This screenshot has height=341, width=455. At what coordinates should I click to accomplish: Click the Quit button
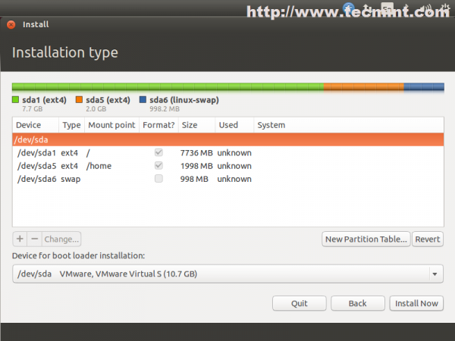[x=300, y=303]
